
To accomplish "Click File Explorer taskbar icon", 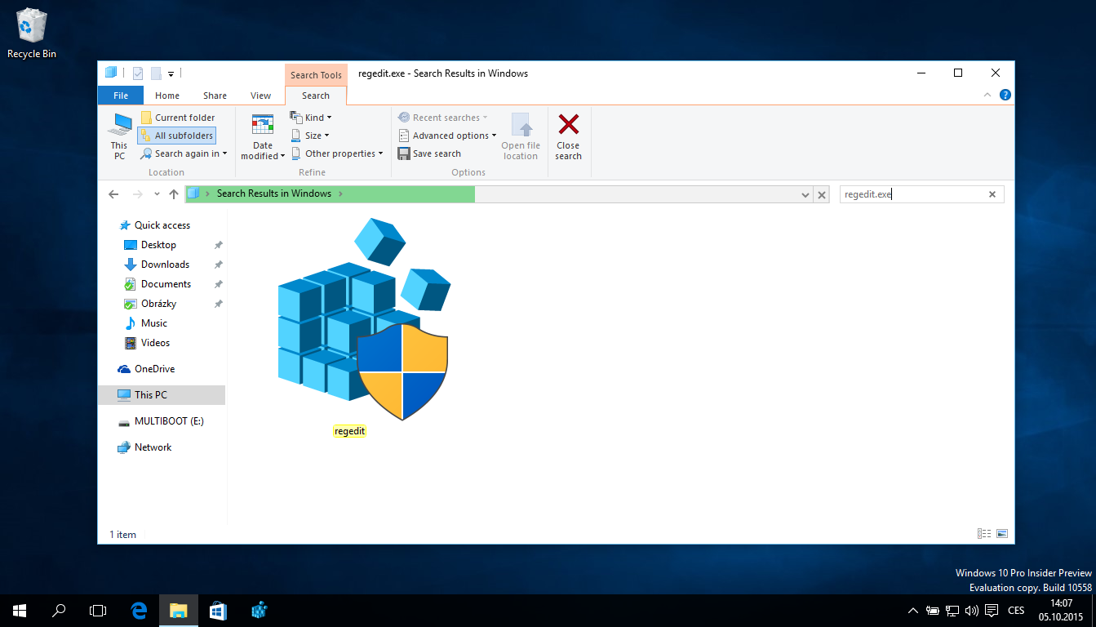I will pos(178,610).
